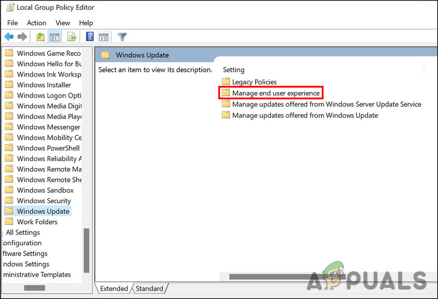Select Windows Reliability Analysis tree item

[x=49, y=159]
